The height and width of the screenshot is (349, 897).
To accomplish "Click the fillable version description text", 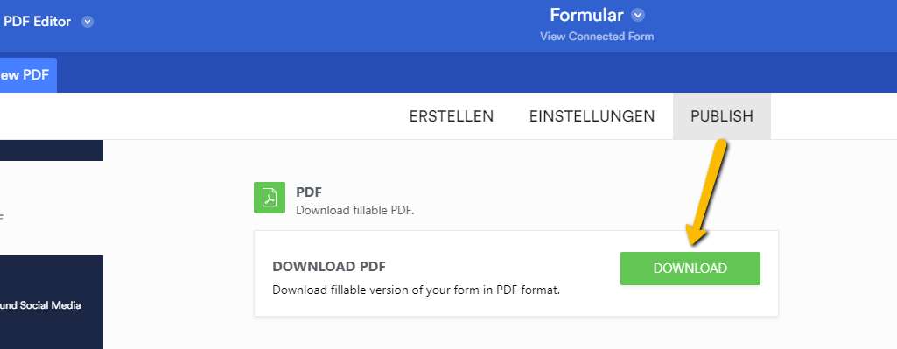I will pyautogui.click(x=416, y=290).
